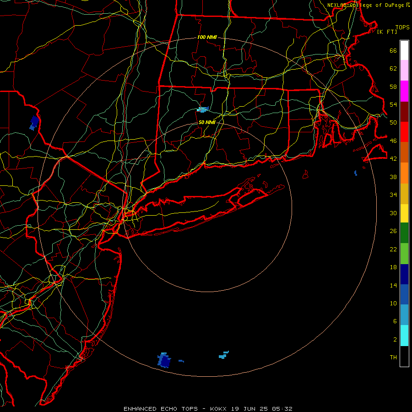The width and height of the screenshot is (412, 412).
Task: Click the "18" legend value
Action: point(393,267)
